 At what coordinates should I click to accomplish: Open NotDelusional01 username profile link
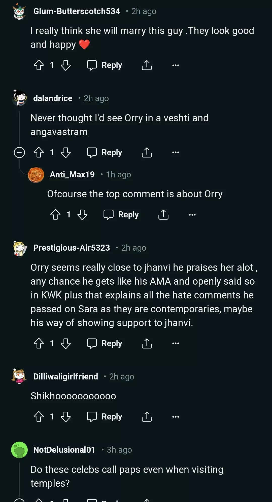tap(64, 450)
